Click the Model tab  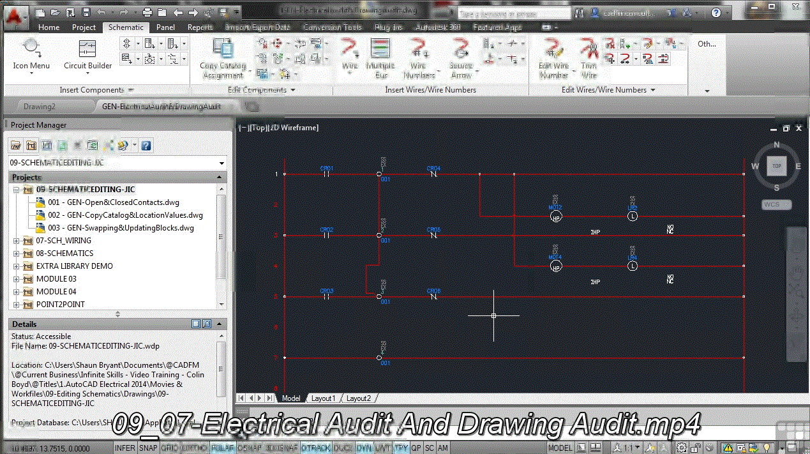[x=290, y=398]
